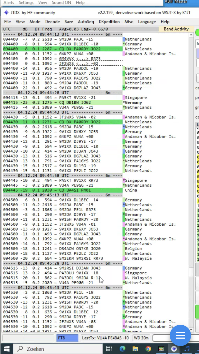199x354 pixels.
Task: Click the JTDX star taskbar icon
Action: 174,349
